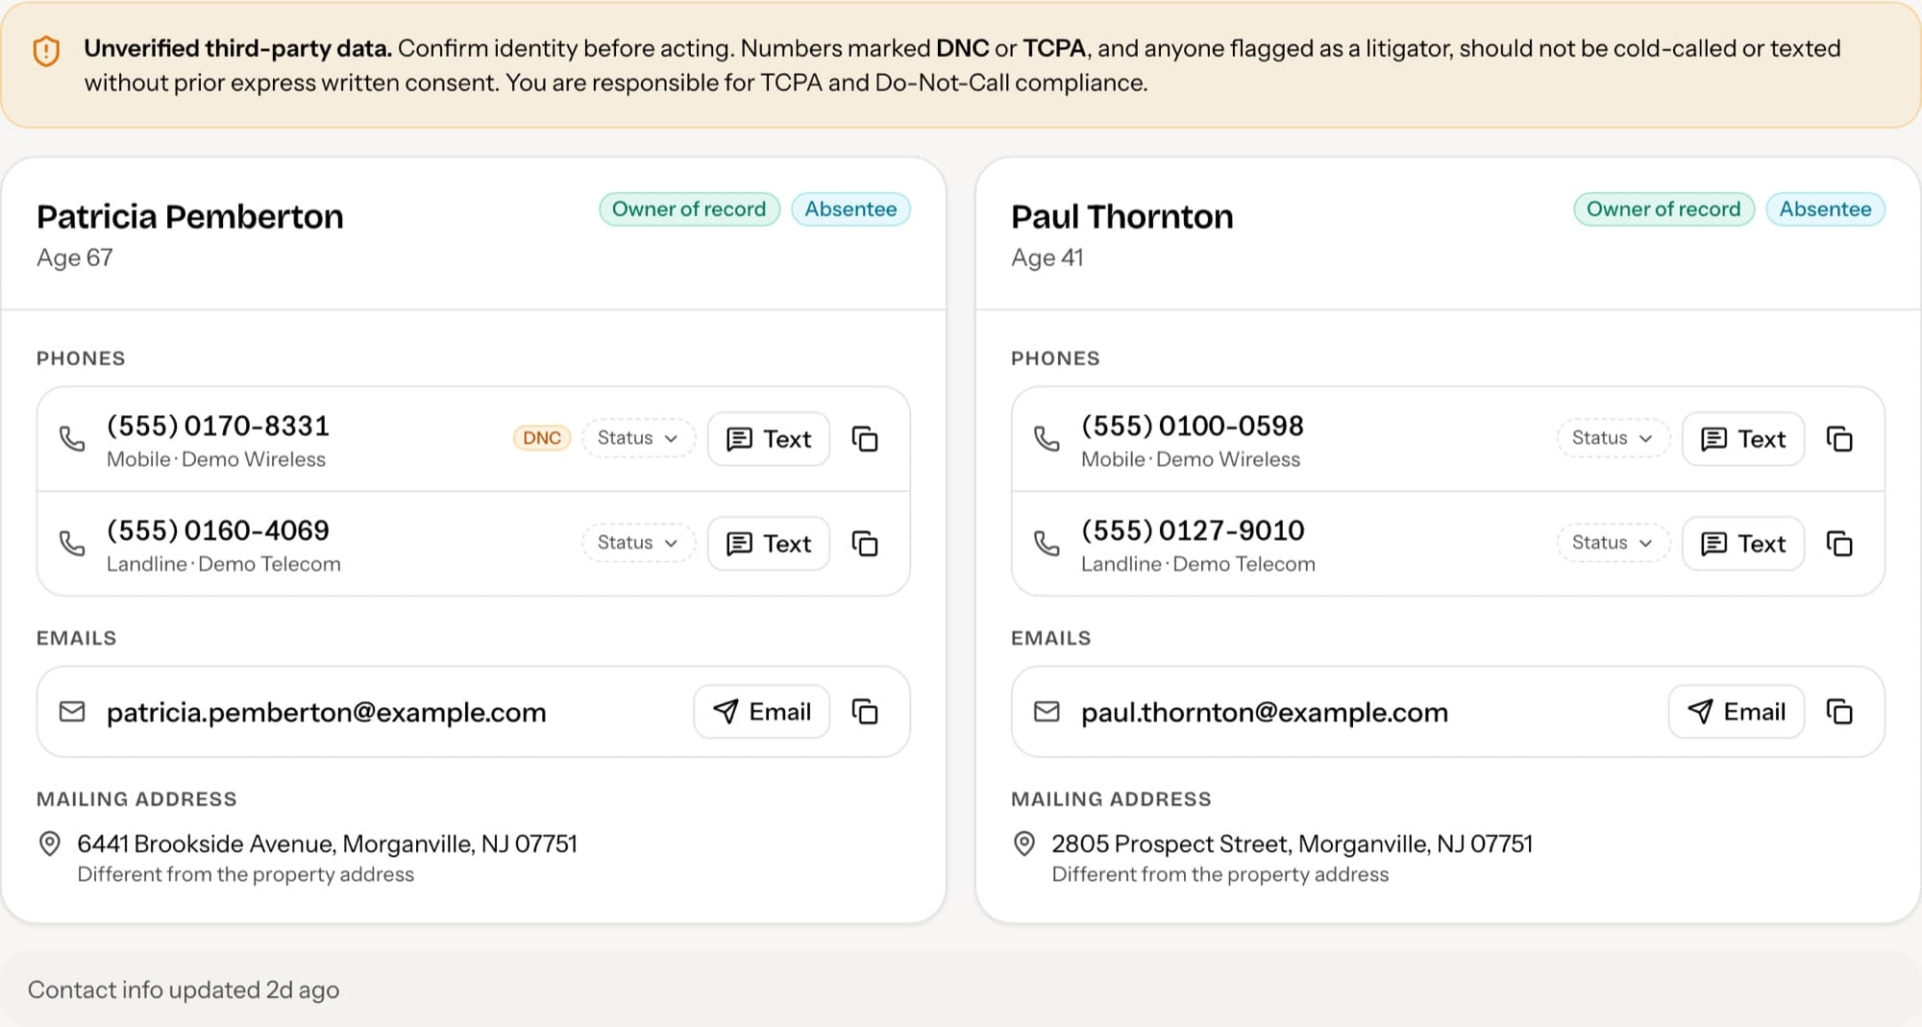The height and width of the screenshot is (1027, 1922).
Task: Click patricia.pemberton@example.com address text
Action: [x=327, y=713]
